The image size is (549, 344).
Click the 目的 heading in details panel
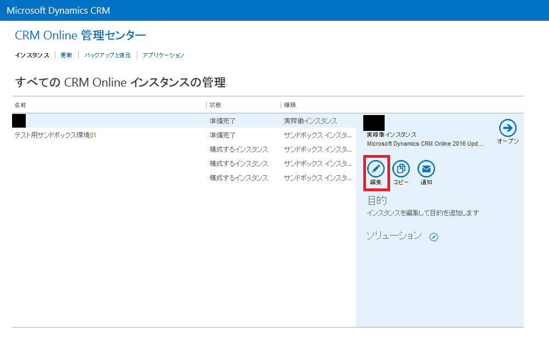point(377,200)
